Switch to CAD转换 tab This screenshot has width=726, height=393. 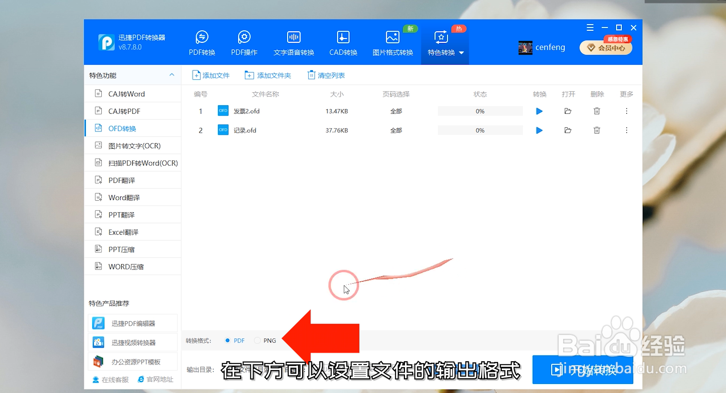pos(343,43)
